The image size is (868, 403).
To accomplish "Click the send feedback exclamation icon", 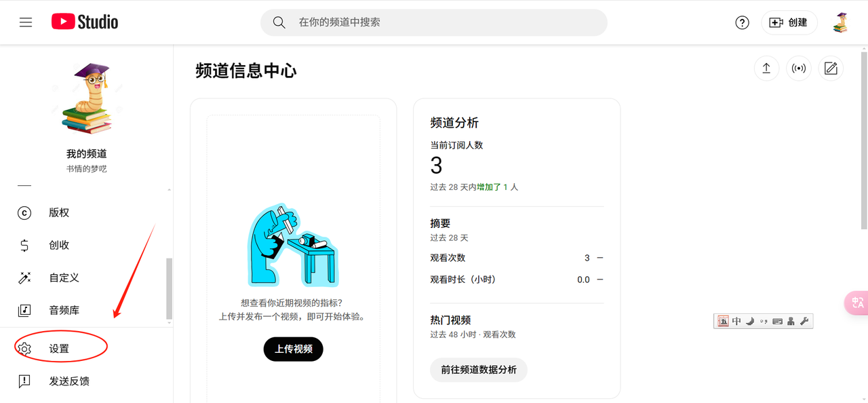I will (x=24, y=381).
